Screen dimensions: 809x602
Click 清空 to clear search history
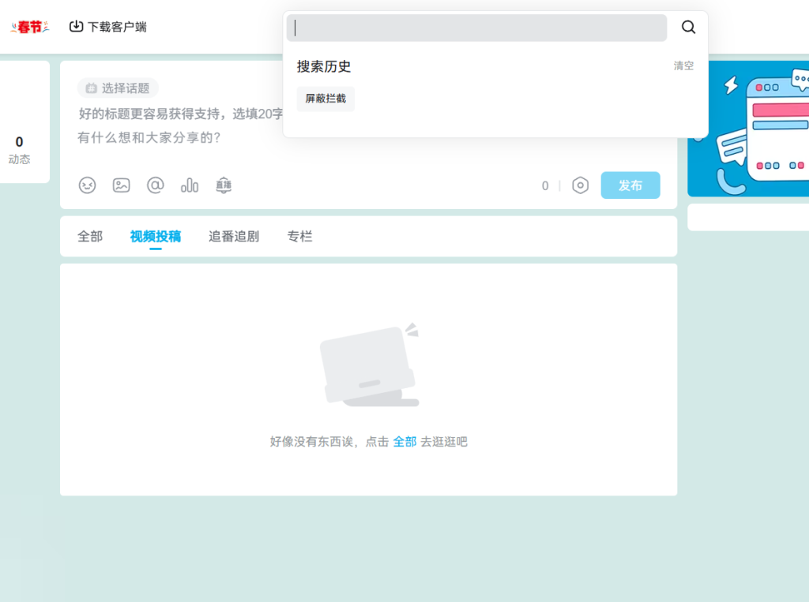pos(683,66)
